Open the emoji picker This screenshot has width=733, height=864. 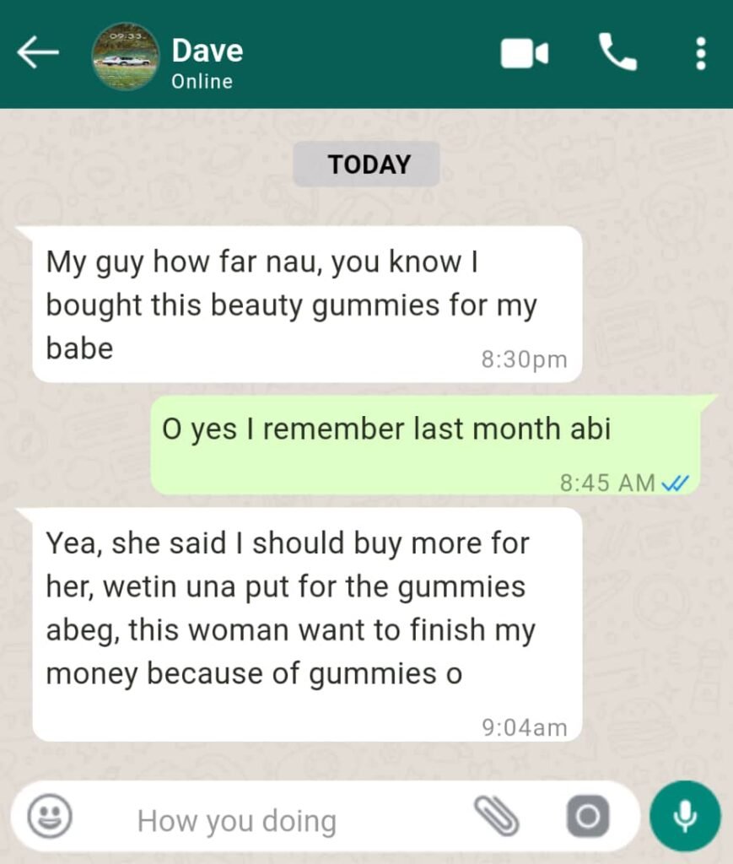click(x=50, y=816)
